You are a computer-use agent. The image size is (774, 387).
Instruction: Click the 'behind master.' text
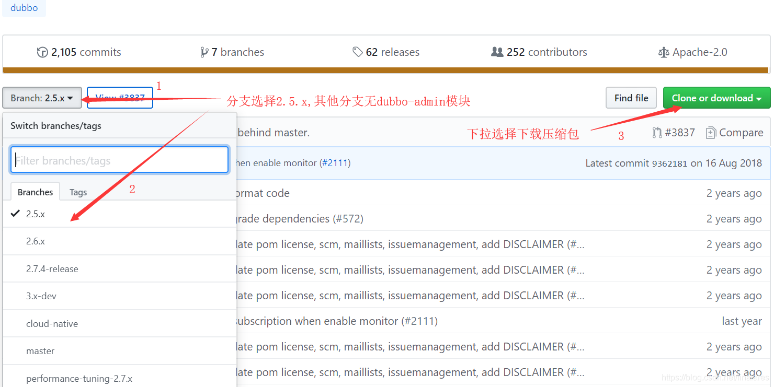tap(274, 133)
